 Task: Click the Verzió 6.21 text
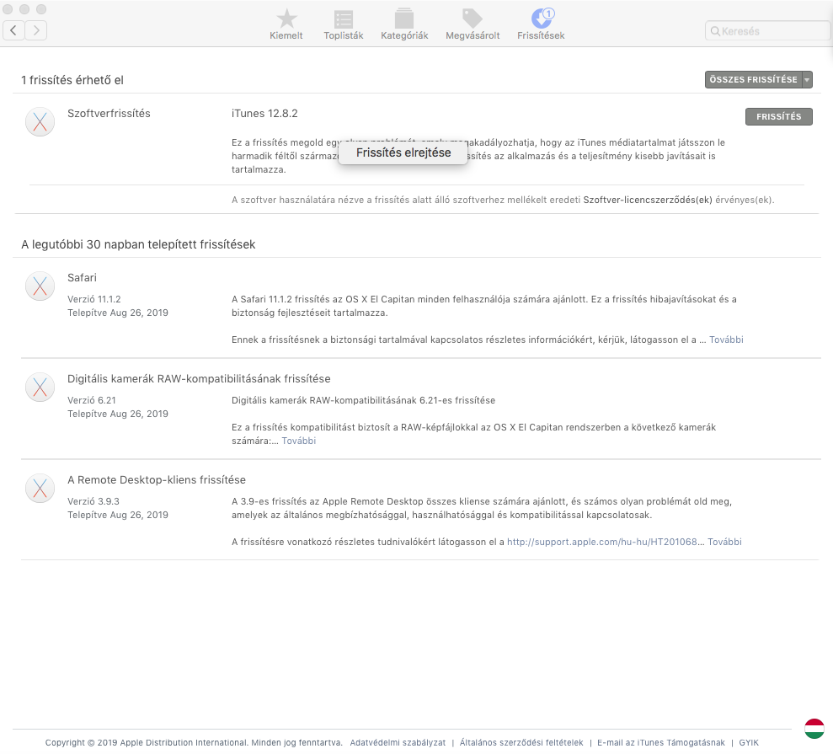[91, 400]
